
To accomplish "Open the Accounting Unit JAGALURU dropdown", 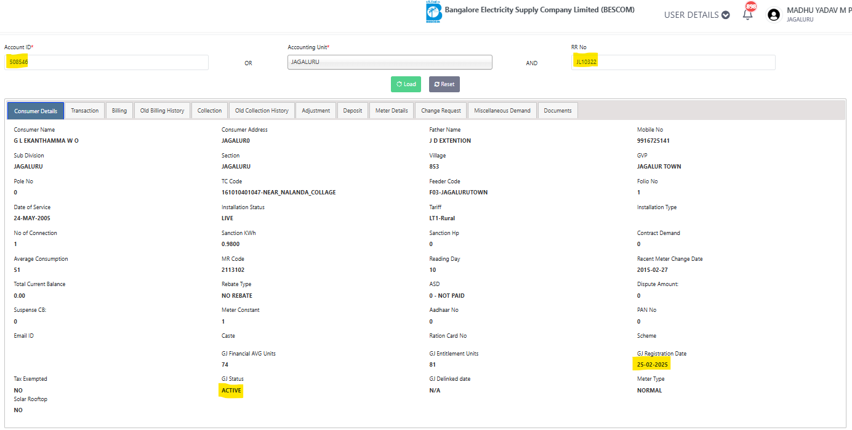I will click(390, 62).
